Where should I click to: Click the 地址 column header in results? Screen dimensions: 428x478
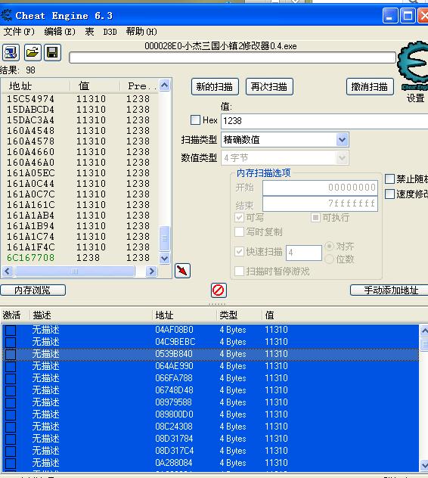click(36, 85)
